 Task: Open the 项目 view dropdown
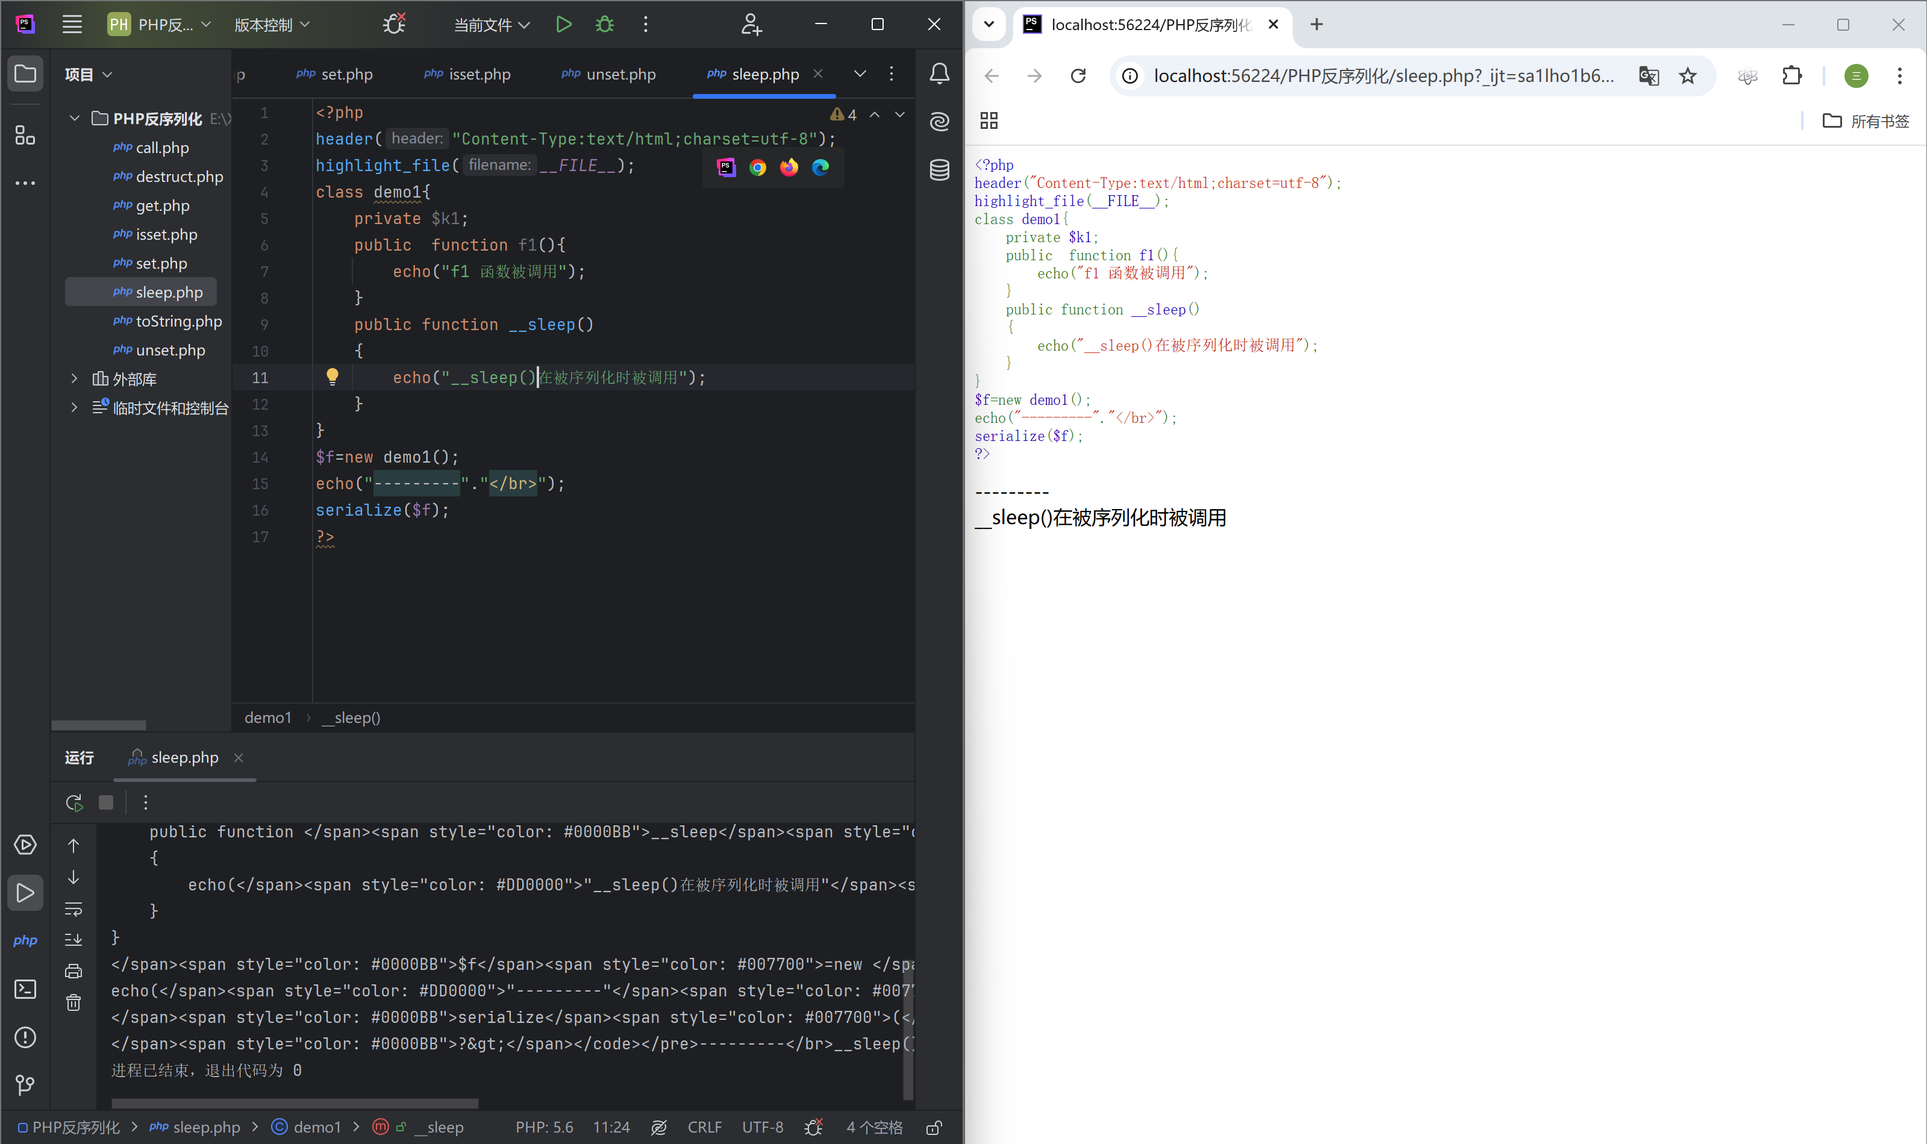(89, 75)
